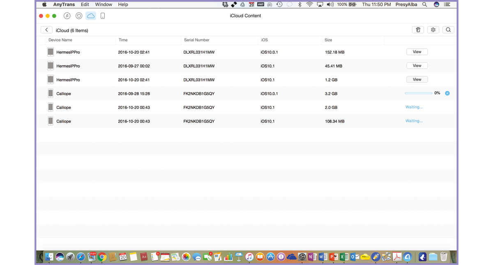Click the iCloud (6 Items) title
493x265 pixels.
pyautogui.click(x=72, y=31)
